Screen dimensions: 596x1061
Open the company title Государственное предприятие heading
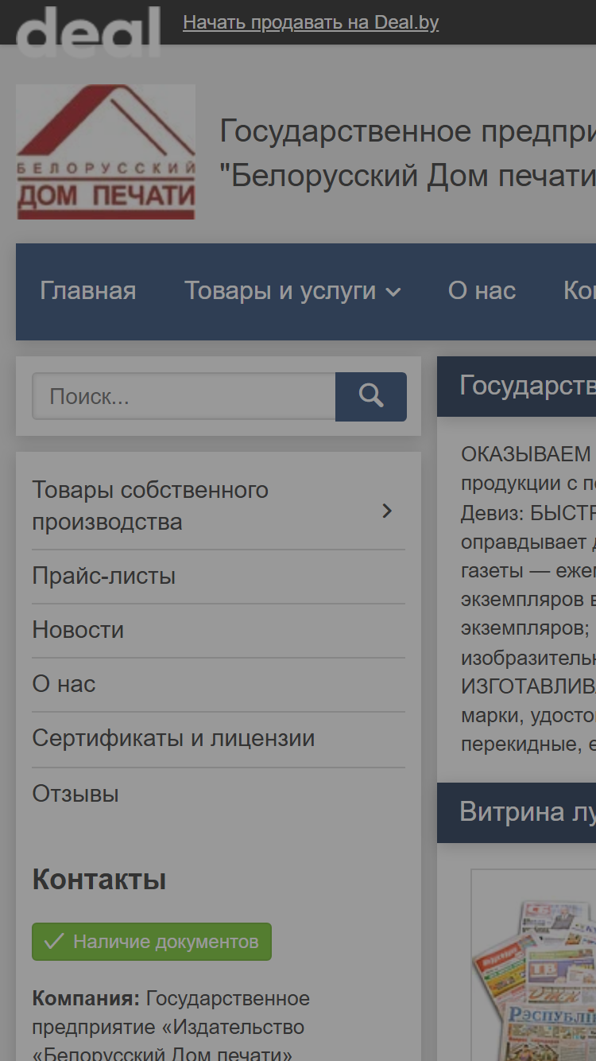[408, 153]
